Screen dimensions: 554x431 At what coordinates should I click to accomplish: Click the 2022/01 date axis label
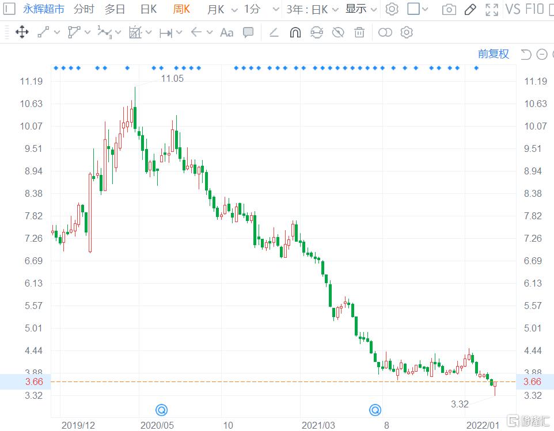(483, 425)
